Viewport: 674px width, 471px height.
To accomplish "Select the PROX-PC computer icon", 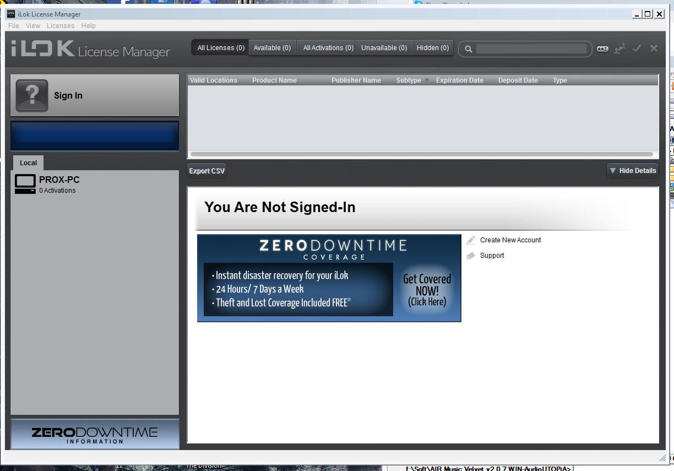I will [x=25, y=185].
